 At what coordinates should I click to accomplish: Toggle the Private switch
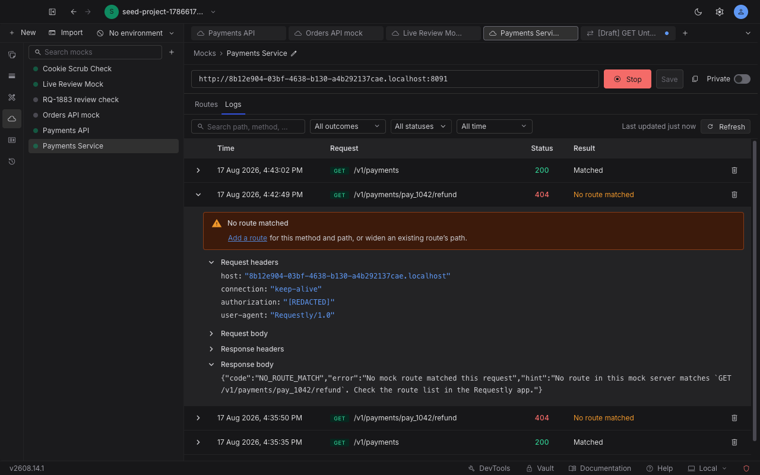point(742,79)
